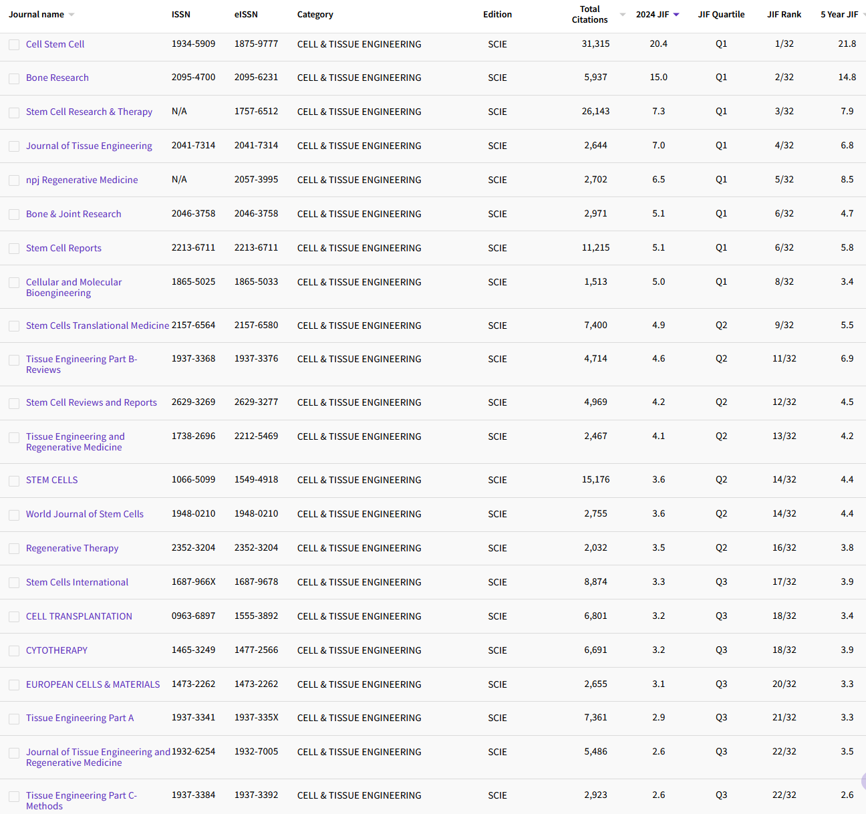Select the Bone Research row checkbox

(x=14, y=79)
